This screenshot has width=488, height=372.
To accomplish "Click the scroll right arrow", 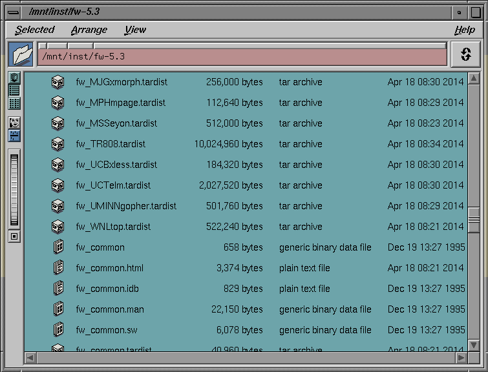I will tap(462, 358).
